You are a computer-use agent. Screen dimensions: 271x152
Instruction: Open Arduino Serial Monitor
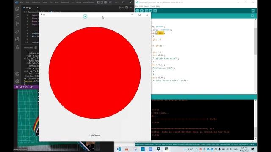pos(253,11)
